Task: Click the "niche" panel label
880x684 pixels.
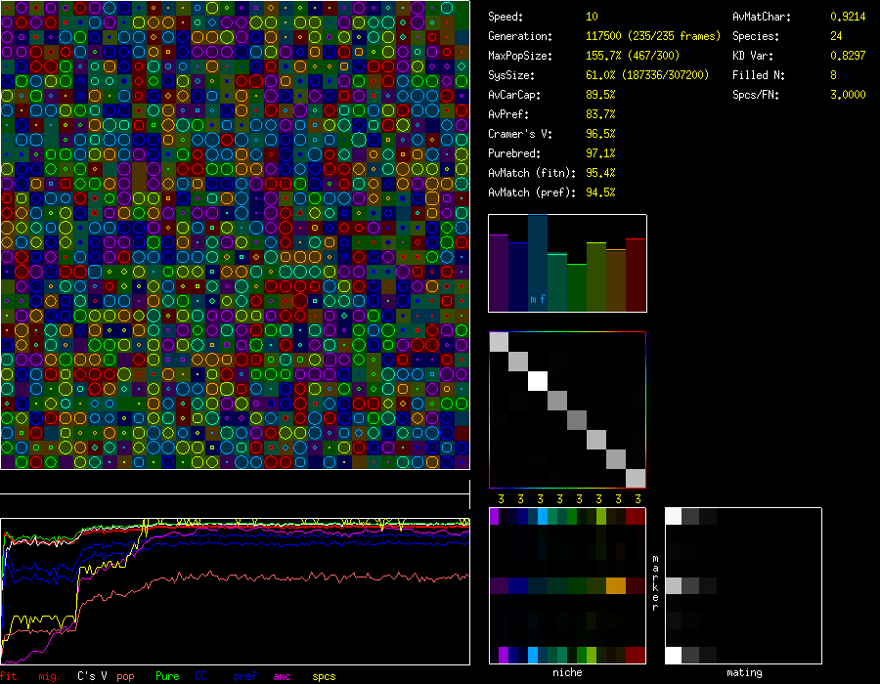Action: pyautogui.click(x=567, y=672)
